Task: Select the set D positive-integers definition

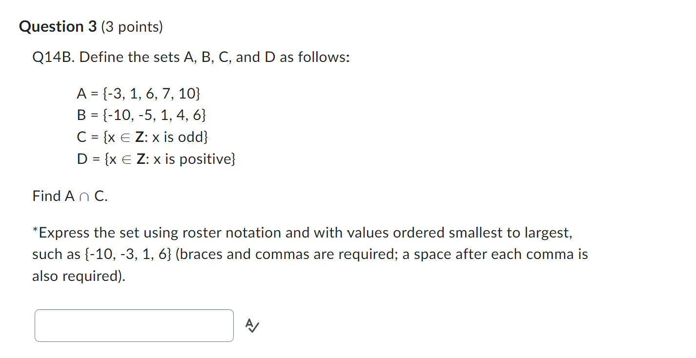Action: pos(157,159)
